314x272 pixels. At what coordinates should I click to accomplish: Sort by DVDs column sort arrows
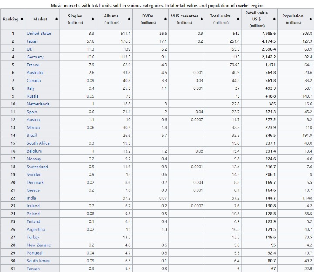pos(165,19)
